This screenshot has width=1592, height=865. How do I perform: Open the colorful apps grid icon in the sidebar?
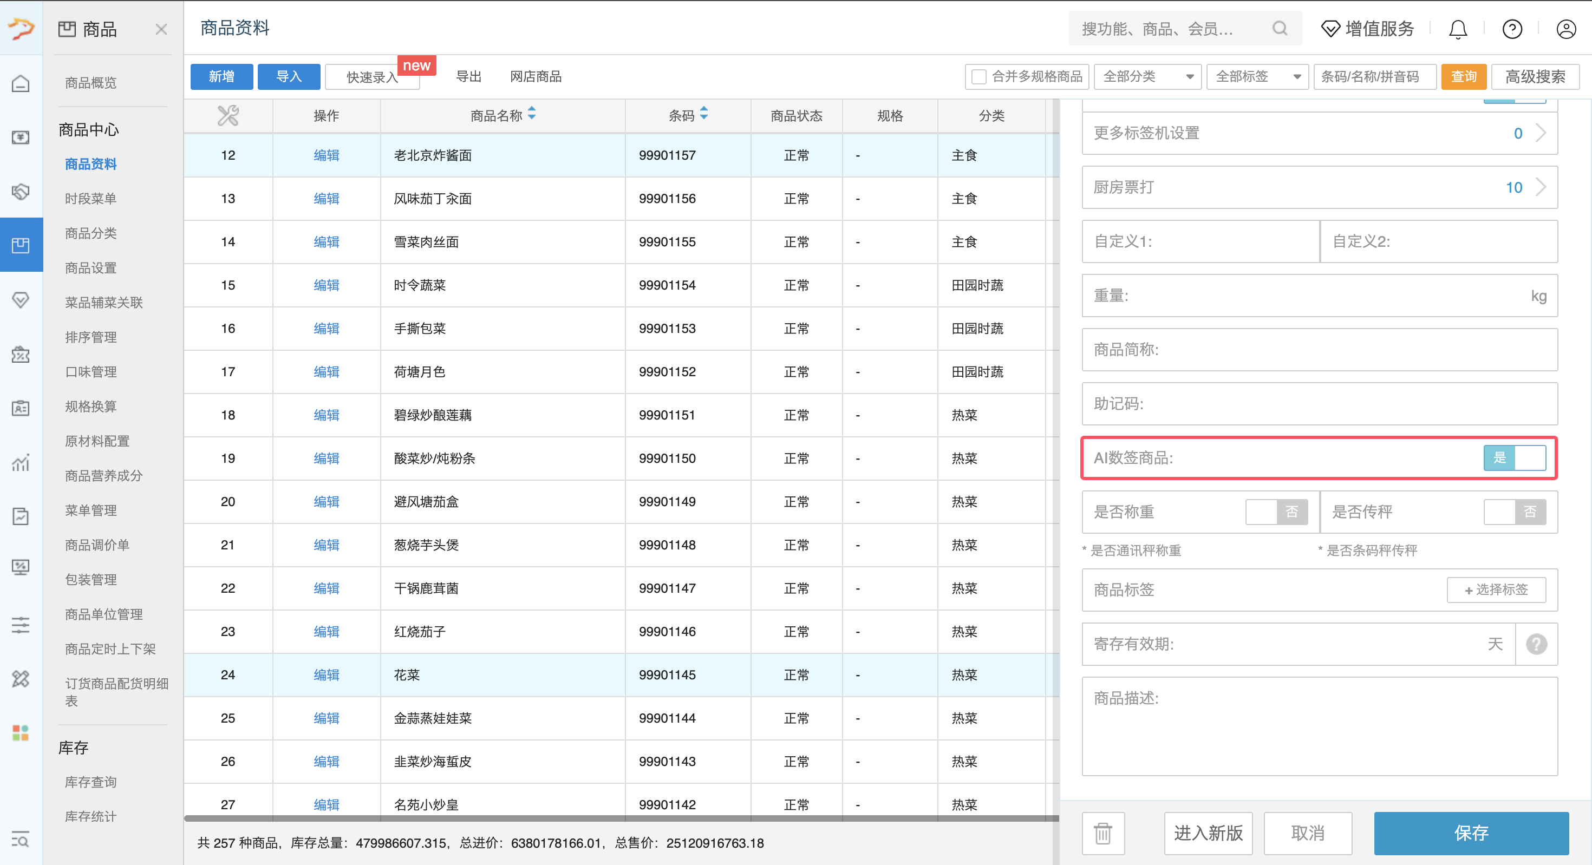21,733
